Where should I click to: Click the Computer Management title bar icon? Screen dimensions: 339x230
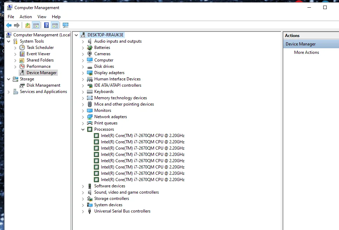9,8
